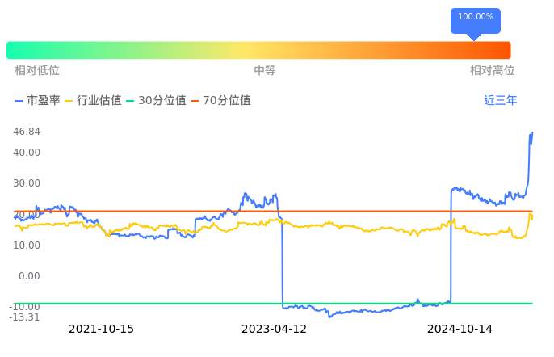Click the yellow 行业估值 legend line marker
The width and height of the screenshot is (554, 357).
click(x=69, y=101)
